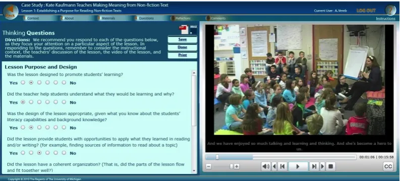Click 'Current User : A. Vereb' text
Viewport: 400px width, 181px height.
pyautogui.click(x=330, y=11)
